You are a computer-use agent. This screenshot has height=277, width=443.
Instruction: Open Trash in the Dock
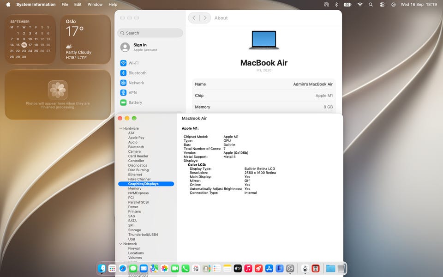click(341, 268)
